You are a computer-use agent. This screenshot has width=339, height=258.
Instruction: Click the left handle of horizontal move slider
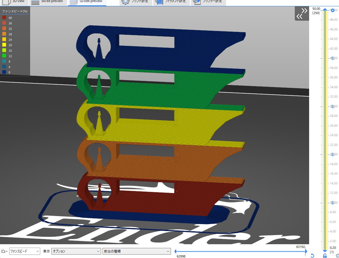175,251
